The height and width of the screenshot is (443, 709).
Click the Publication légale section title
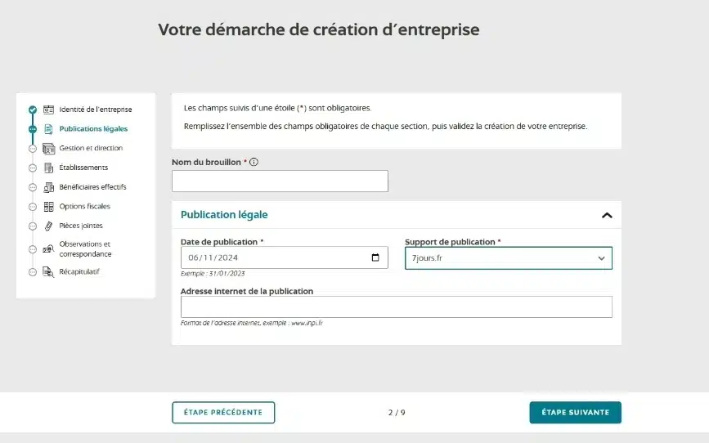(x=224, y=215)
